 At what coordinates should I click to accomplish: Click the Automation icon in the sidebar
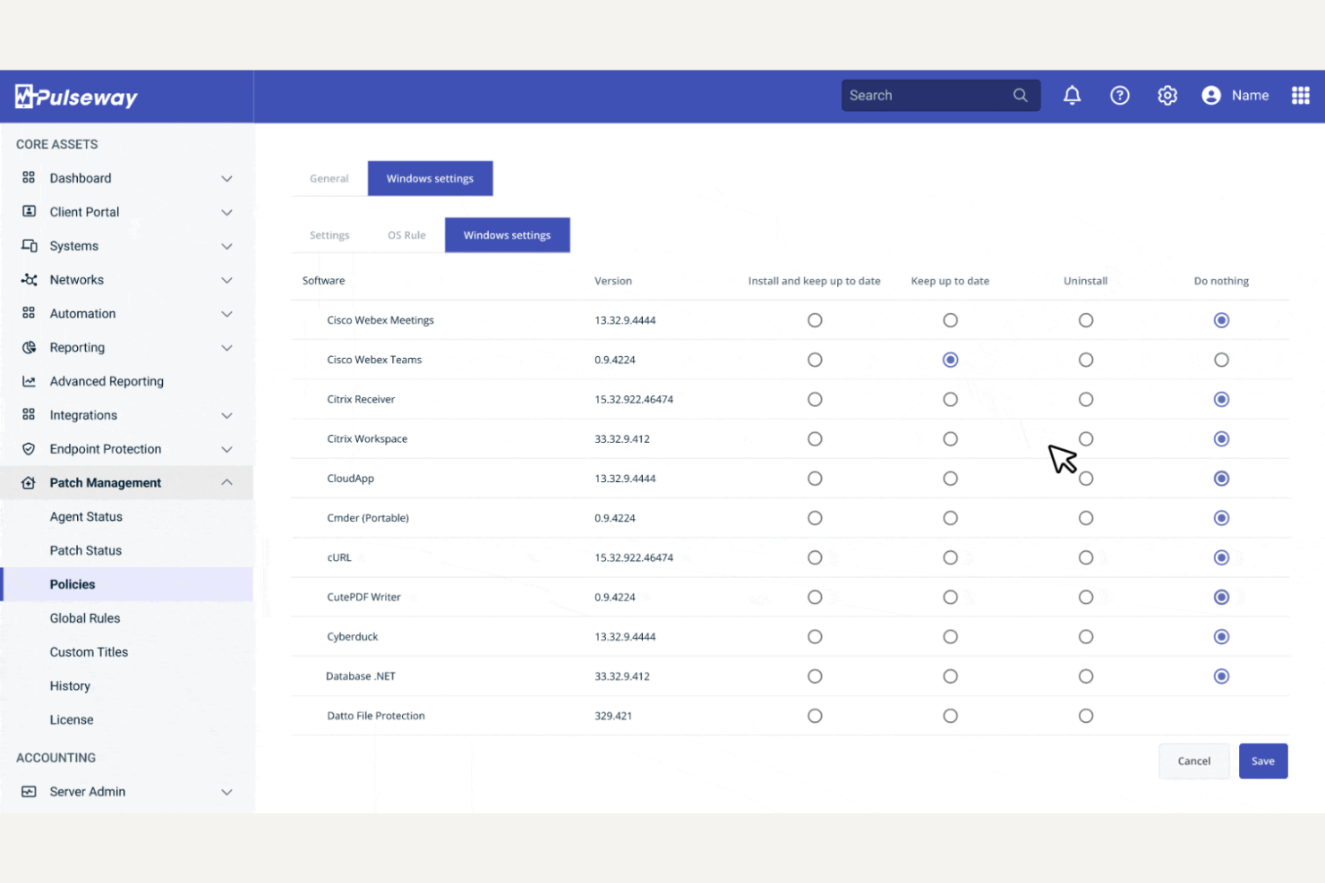28,313
